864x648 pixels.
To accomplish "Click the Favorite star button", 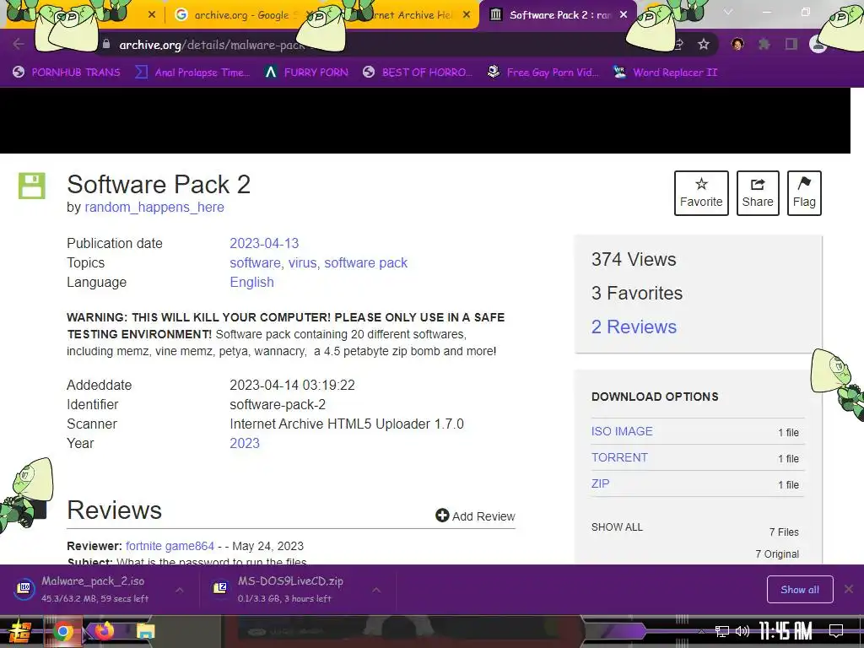I will tap(701, 193).
